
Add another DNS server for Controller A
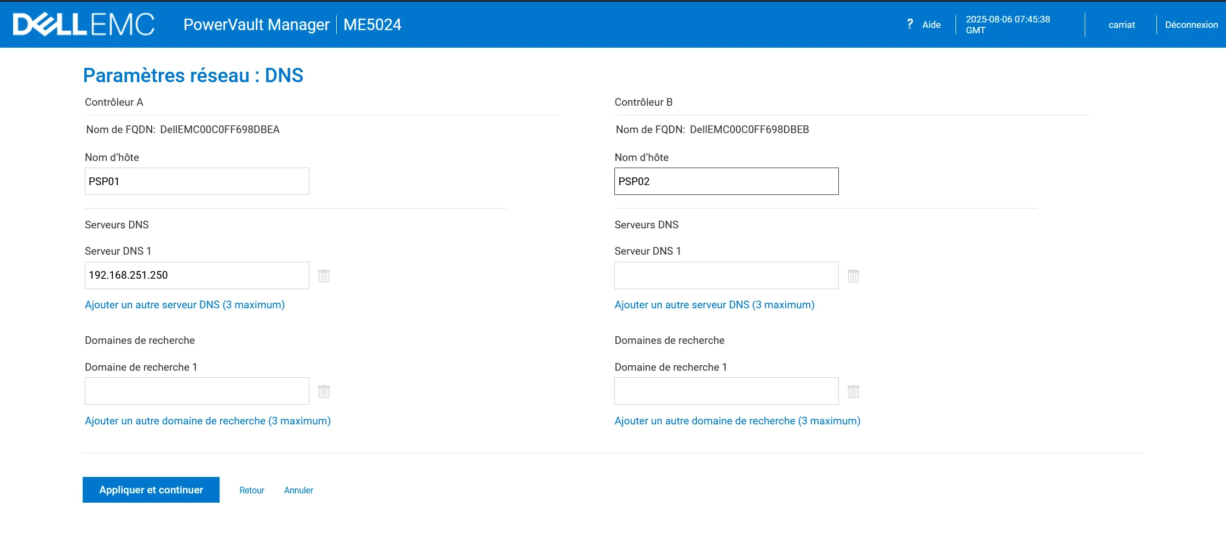click(x=185, y=304)
